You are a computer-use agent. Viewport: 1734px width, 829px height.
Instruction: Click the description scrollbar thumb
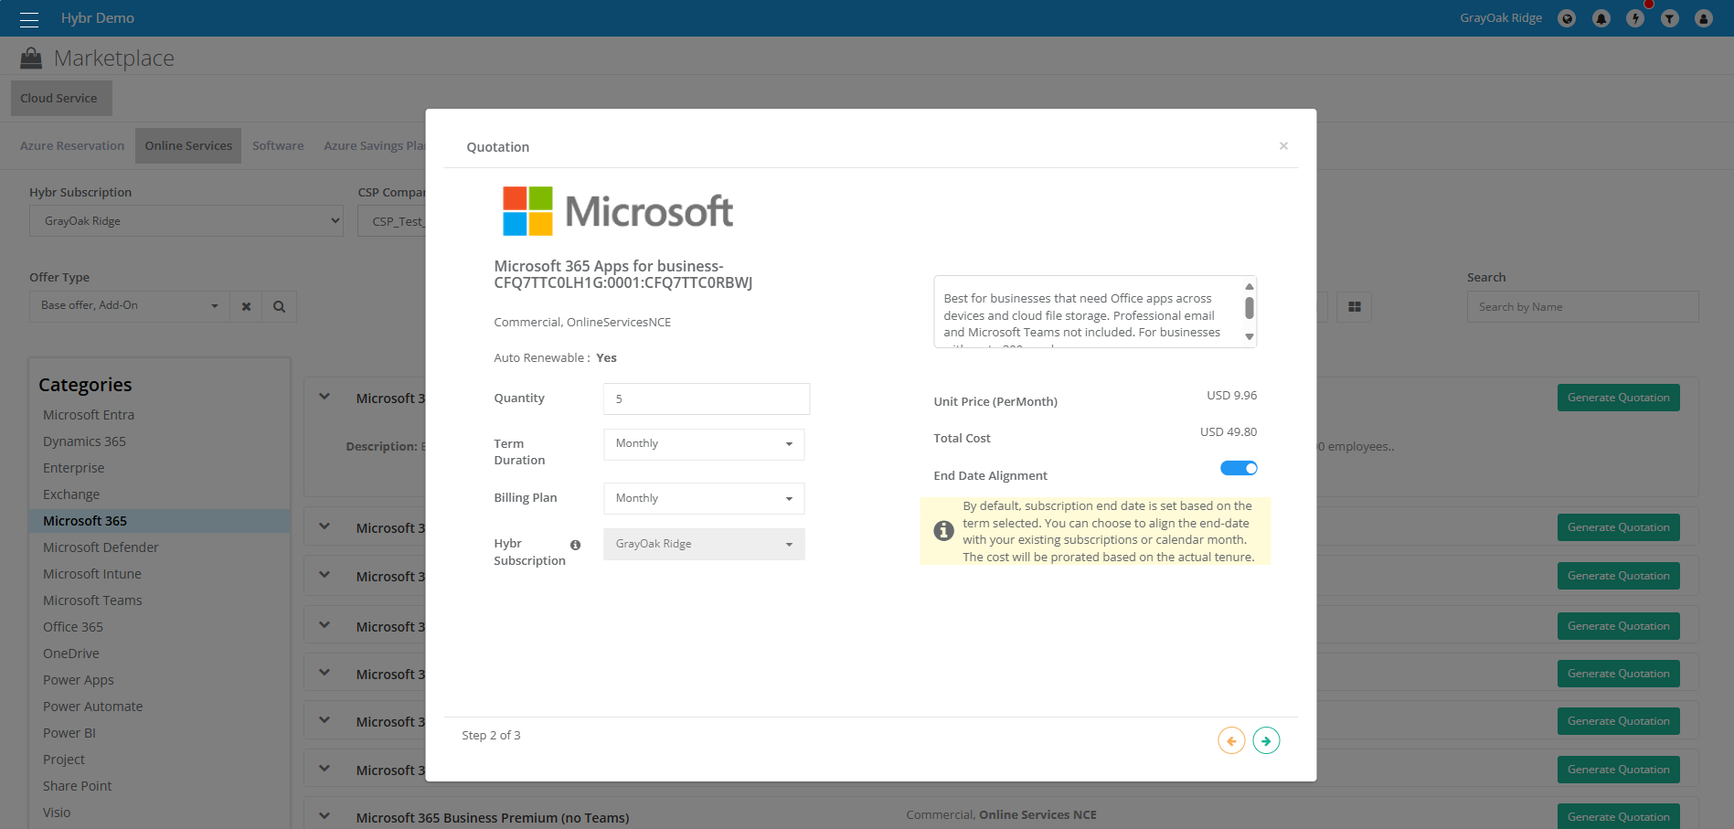[x=1249, y=308]
